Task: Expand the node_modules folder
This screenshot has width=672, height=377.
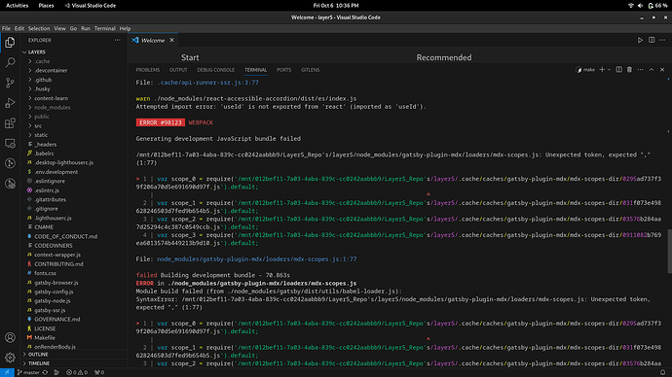Action: coord(52,107)
